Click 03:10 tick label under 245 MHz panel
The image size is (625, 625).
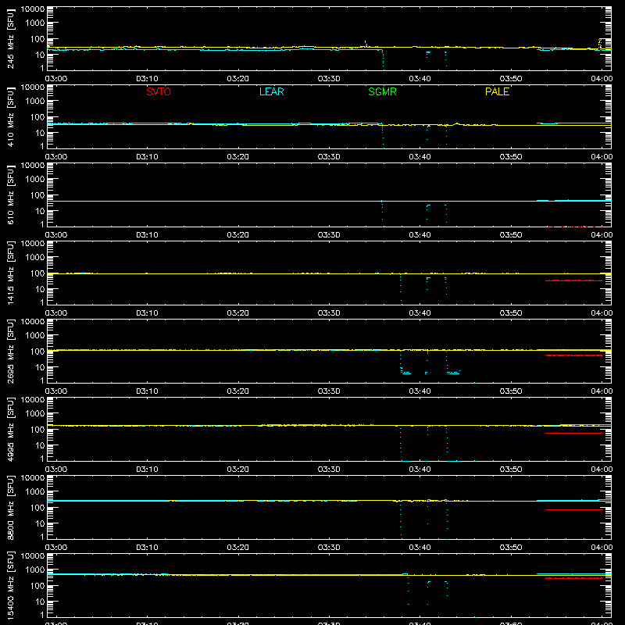click(147, 79)
